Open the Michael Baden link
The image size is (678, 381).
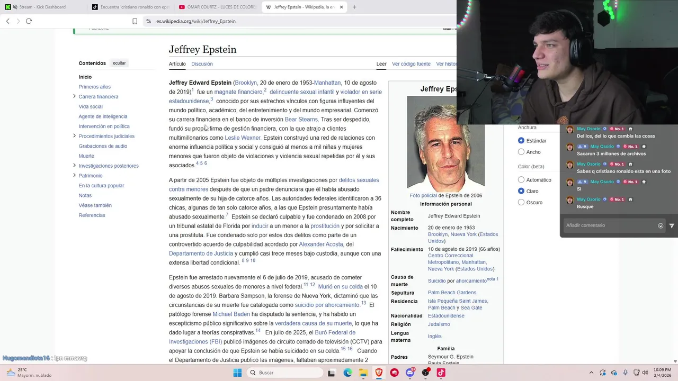click(231, 314)
